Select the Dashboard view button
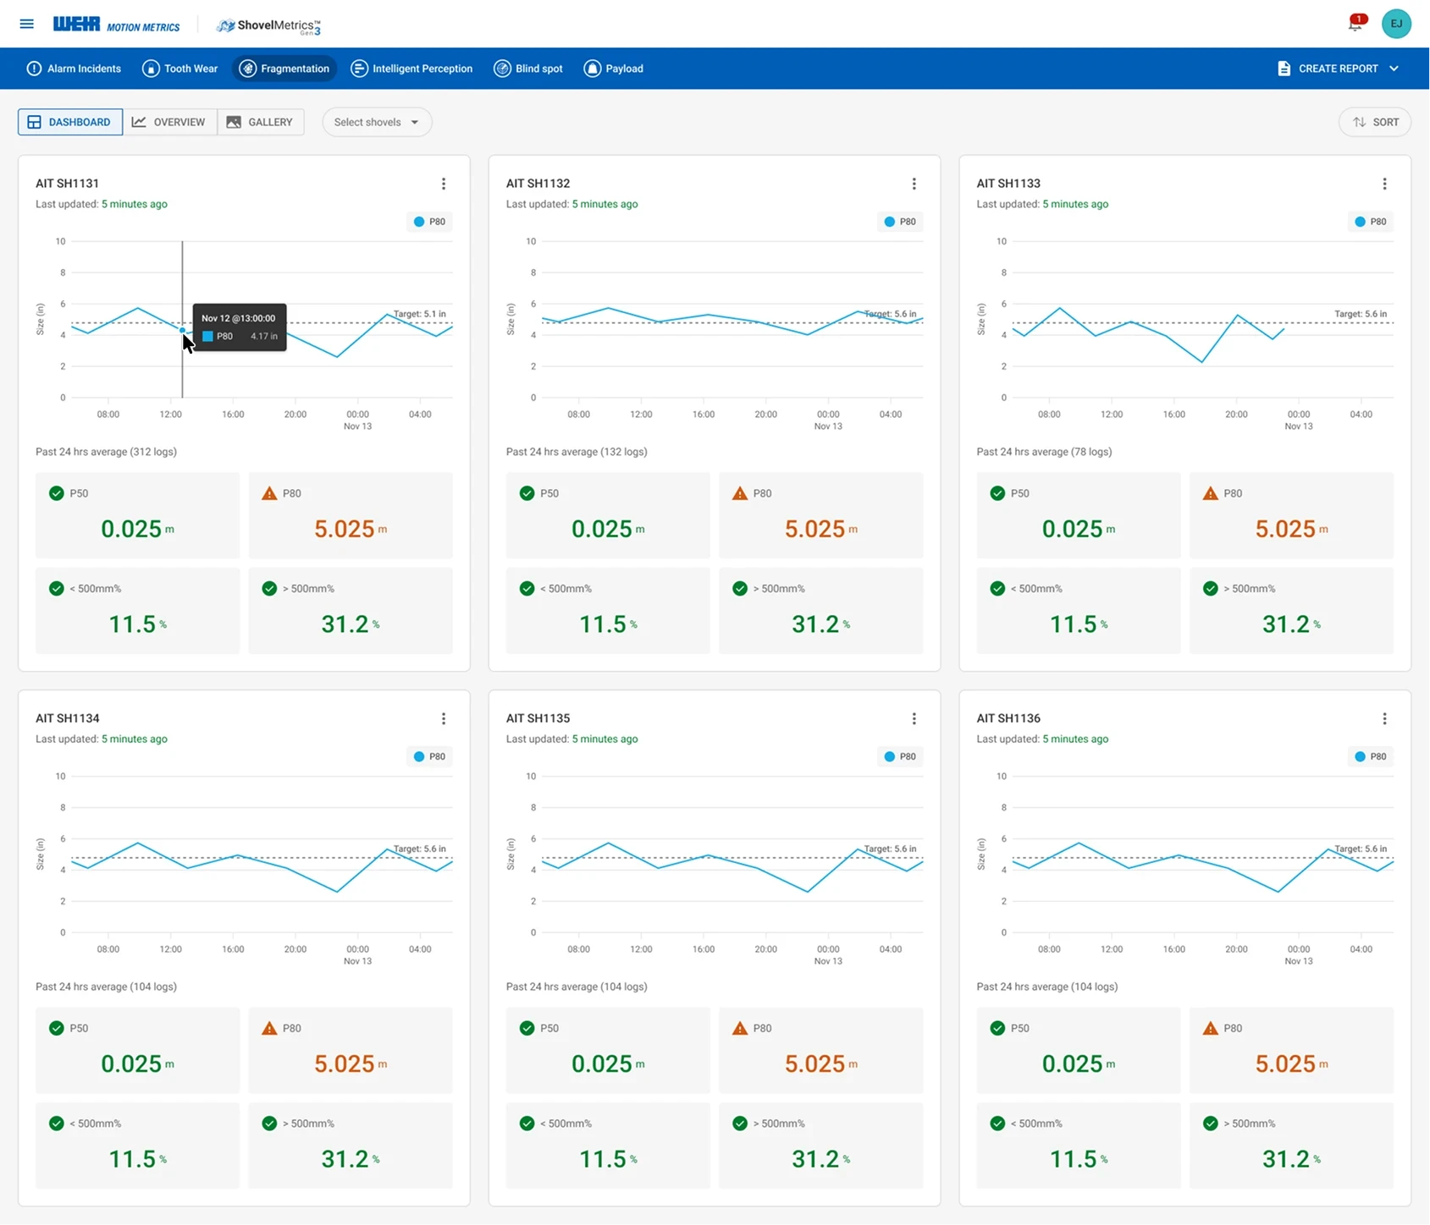The image size is (1430, 1225). (x=70, y=122)
